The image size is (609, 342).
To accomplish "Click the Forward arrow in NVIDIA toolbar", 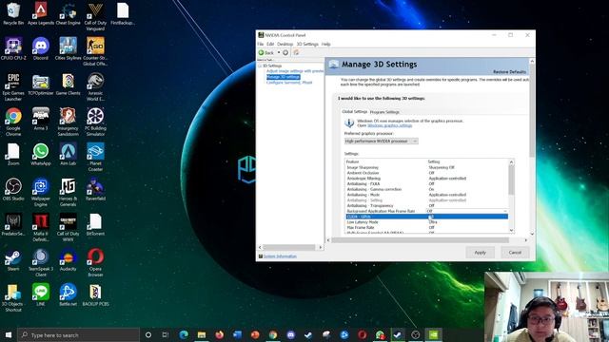I will 285,52.
